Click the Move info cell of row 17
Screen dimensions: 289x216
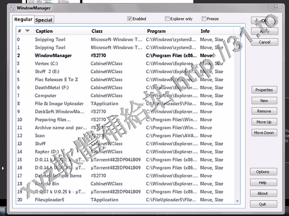pos(206,176)
